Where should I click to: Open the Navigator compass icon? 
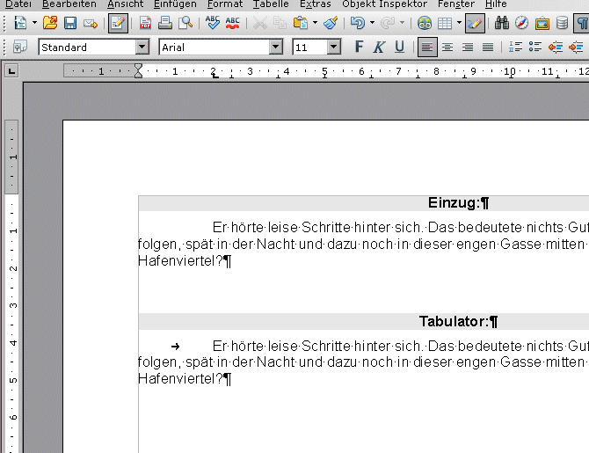(x=521, y=23)
